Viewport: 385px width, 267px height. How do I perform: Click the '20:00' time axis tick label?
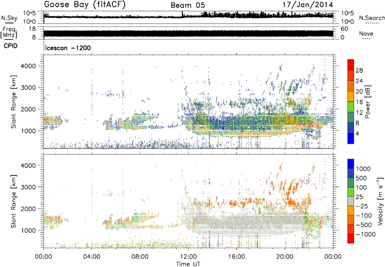285,257
